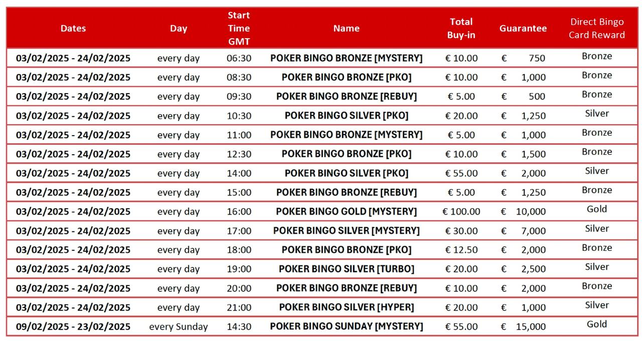Select the POKER BINGO GOLD [MYSTERY] cell
The image size is (642, 341).
click(346, 211)
